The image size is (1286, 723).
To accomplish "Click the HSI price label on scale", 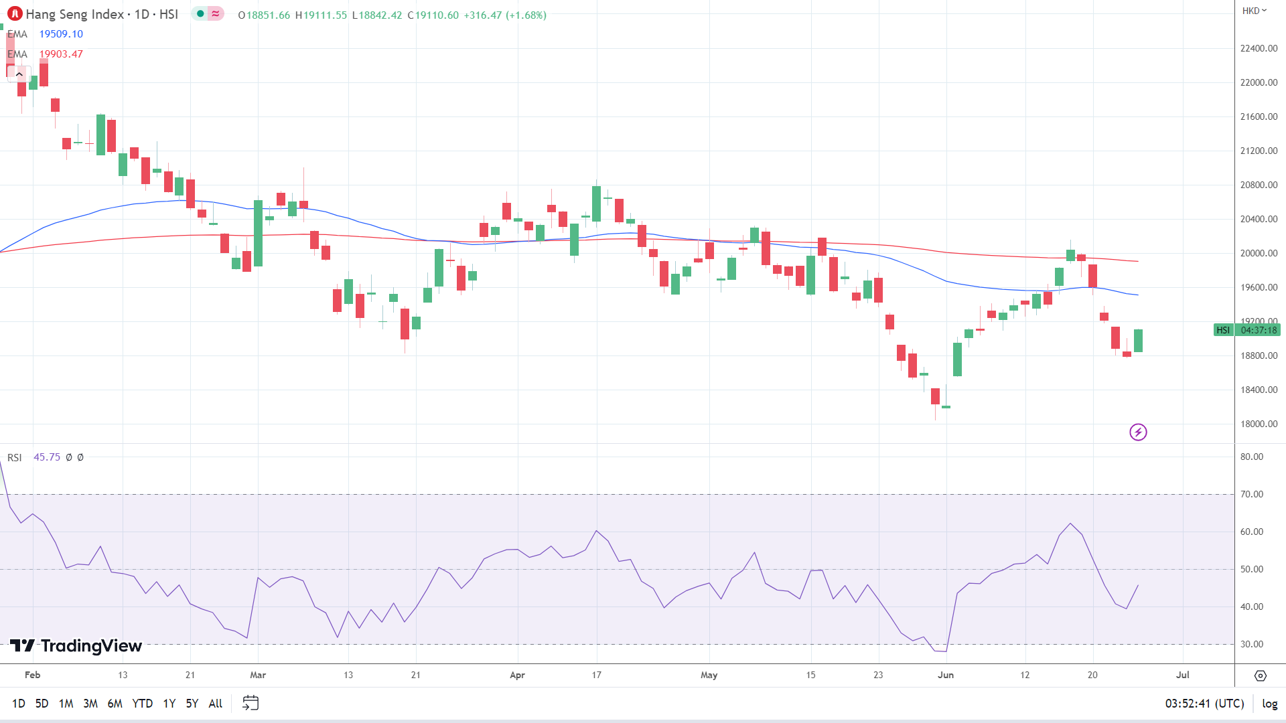I will [1223, 330].
